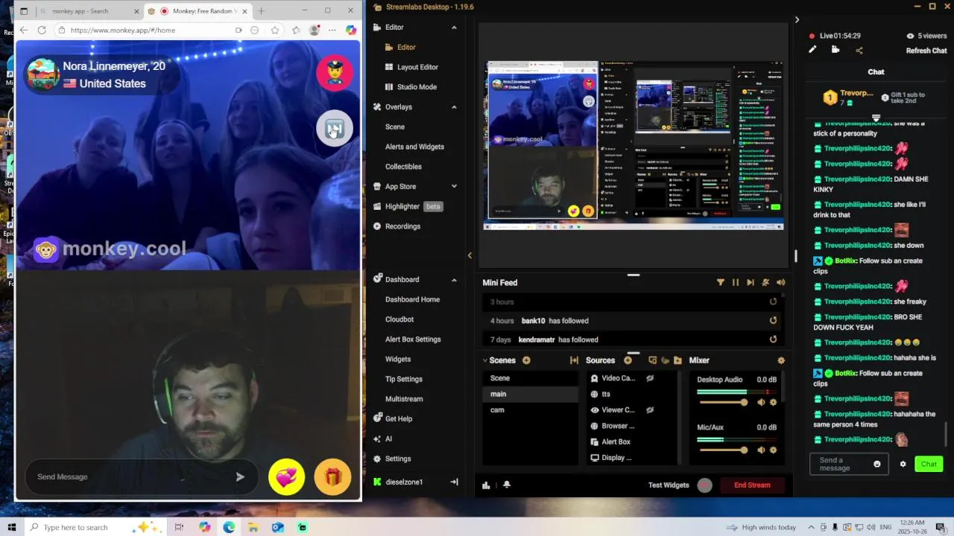
Task: Open the Highlighter beta tool
Action: pyautogui.click(x=407, y=206)
